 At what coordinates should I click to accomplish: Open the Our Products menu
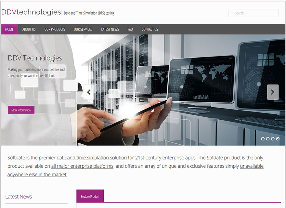[x=55, y=29]
